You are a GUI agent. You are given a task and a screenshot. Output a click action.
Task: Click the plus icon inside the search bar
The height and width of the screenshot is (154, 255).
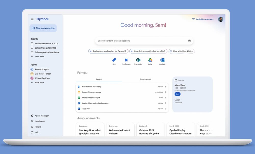(x=189, y=41)
